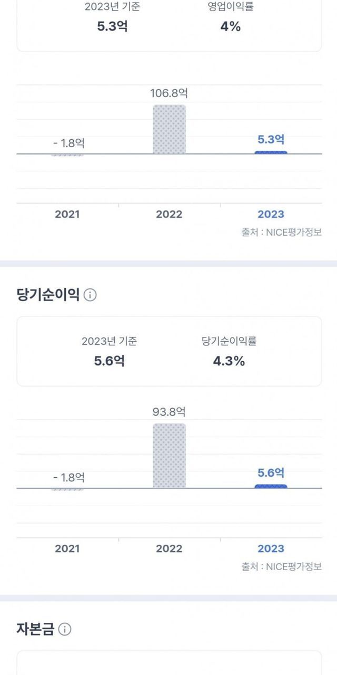This screenshot has width=337, height=675.
Task: Click the 2021 label under the 106.8억 chart
Action: 67,214
